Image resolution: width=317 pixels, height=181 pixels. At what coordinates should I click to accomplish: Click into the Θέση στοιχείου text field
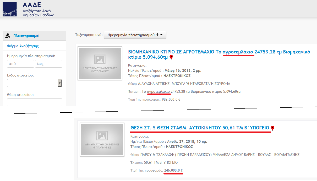coord(34,102)
